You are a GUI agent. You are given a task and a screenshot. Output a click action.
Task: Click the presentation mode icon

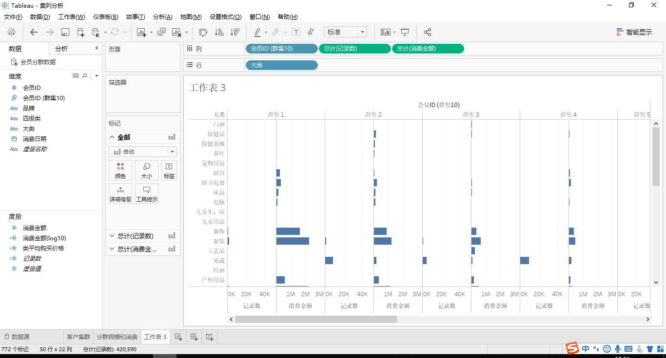[x=405, y=32]
